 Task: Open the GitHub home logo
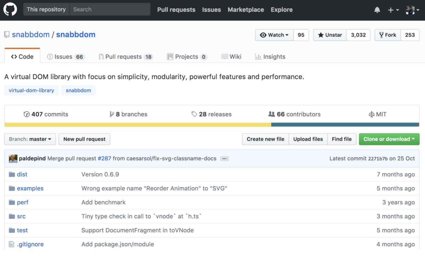pyautogui.click(x=10, y=10)
